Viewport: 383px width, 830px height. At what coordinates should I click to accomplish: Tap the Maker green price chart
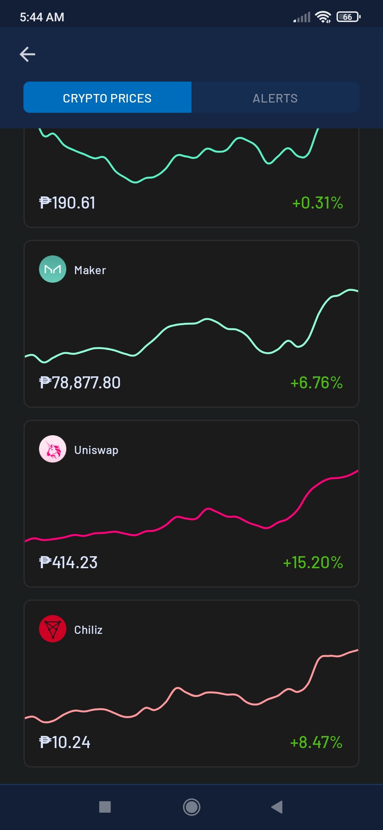click(191, 326)
